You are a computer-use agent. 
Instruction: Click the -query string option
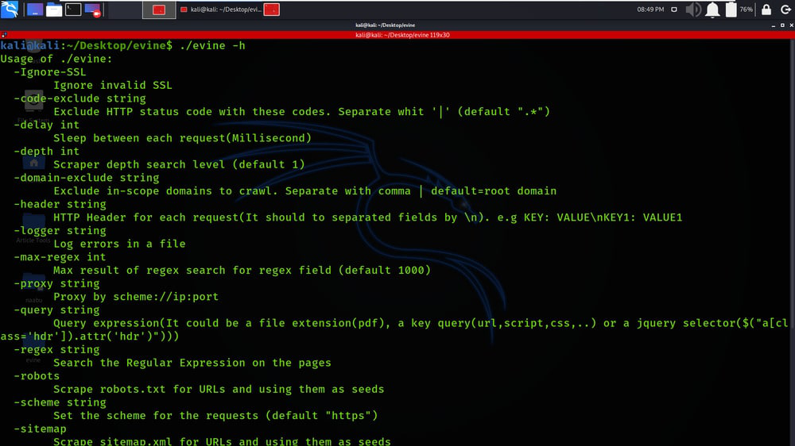(56, 310)
